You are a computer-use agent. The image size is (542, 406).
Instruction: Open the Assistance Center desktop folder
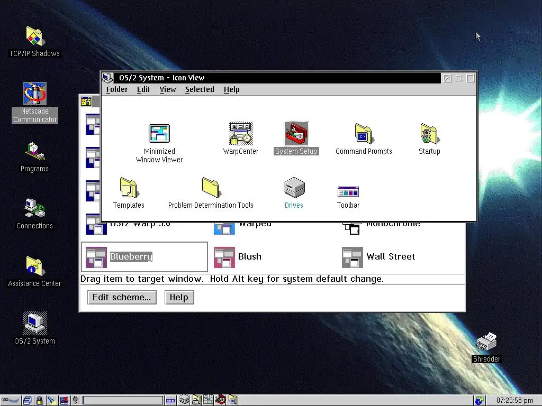[34, 266]
